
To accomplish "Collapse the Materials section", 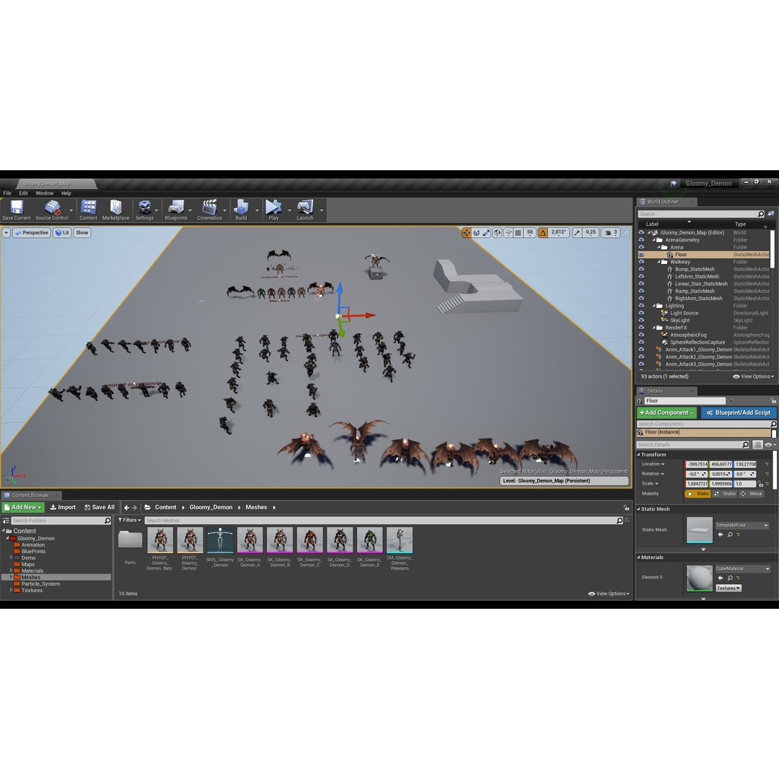I will coord(639,558).
